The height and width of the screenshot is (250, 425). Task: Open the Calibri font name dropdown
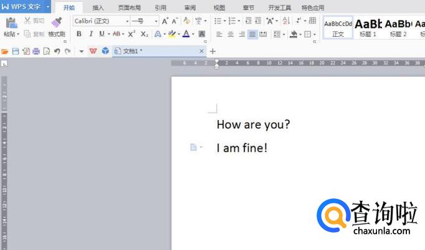pyautogui.click(x=127, y=21)
